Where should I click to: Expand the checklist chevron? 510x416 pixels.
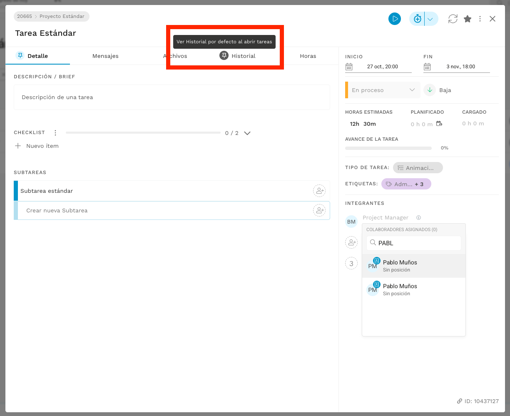247,133
